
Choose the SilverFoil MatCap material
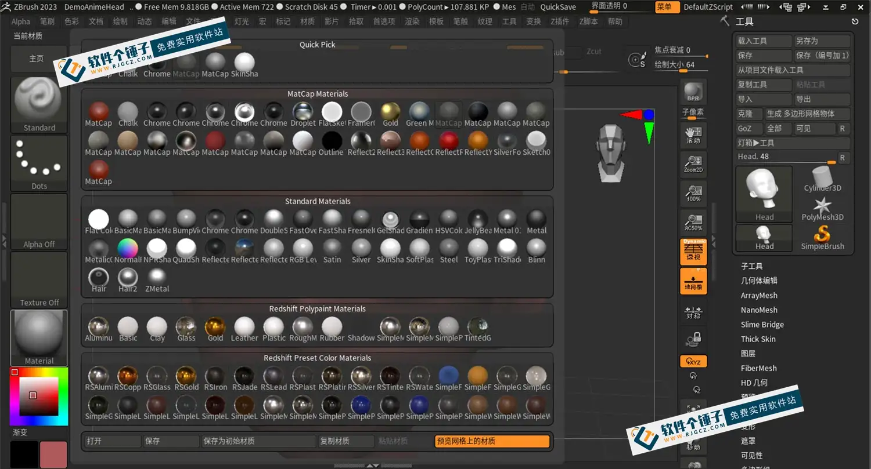pos(507,143)
